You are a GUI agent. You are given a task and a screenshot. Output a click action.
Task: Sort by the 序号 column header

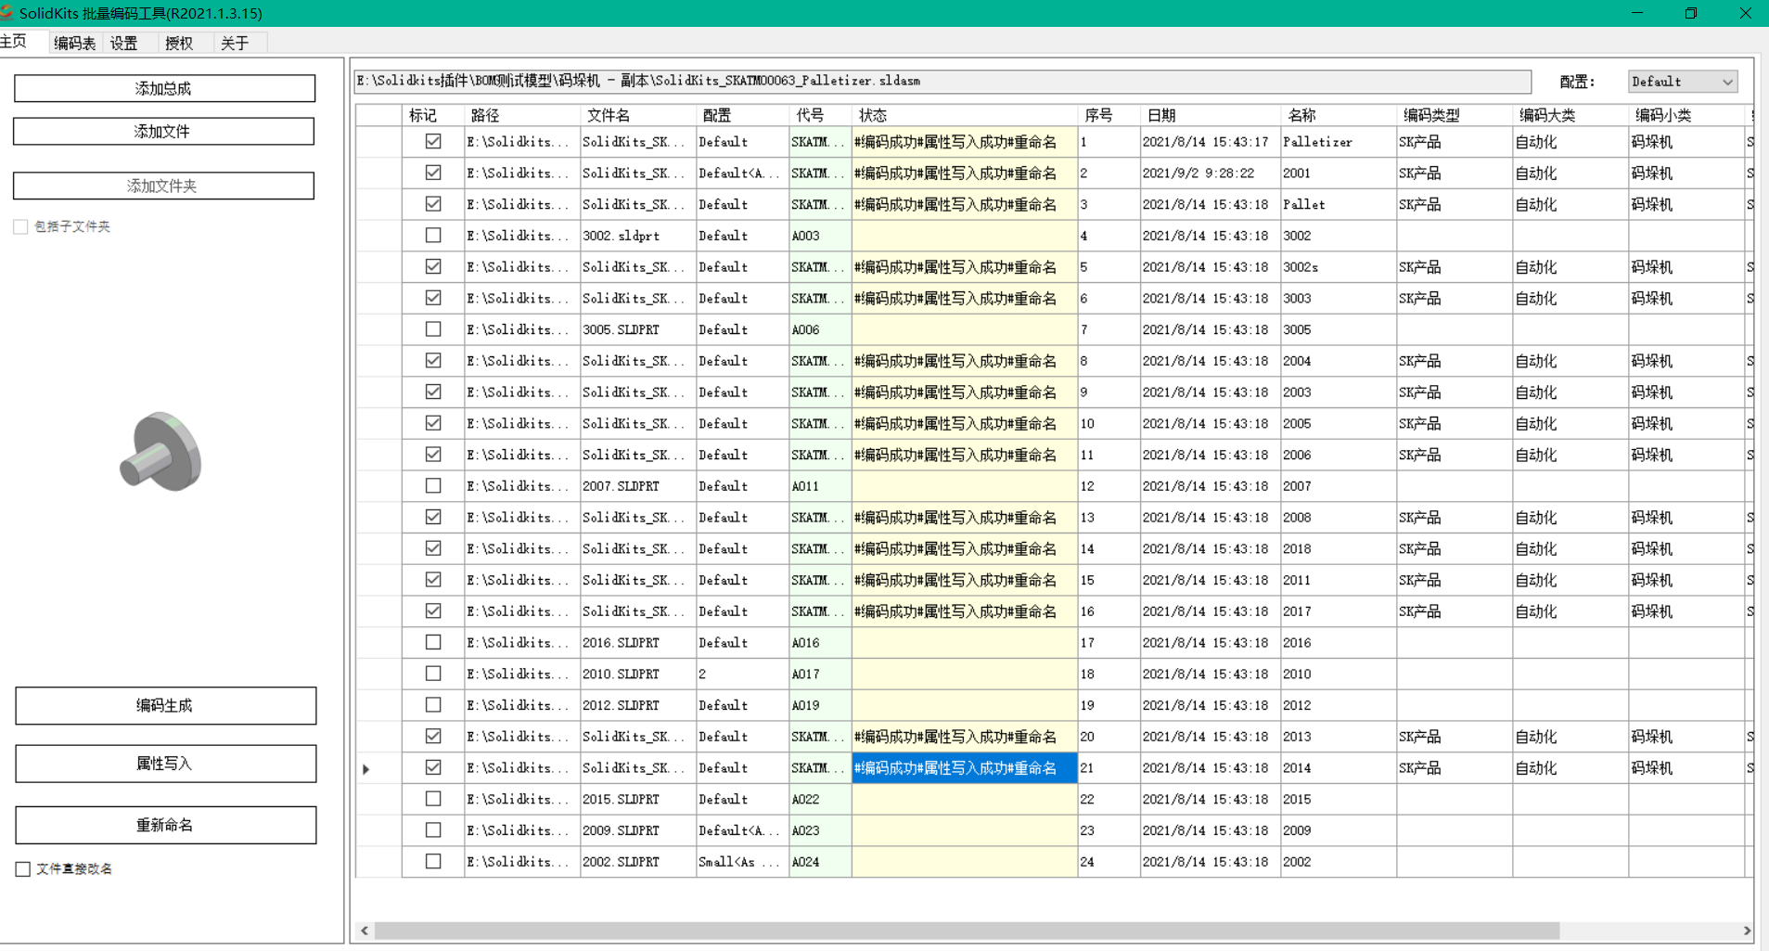[1098, 115]
